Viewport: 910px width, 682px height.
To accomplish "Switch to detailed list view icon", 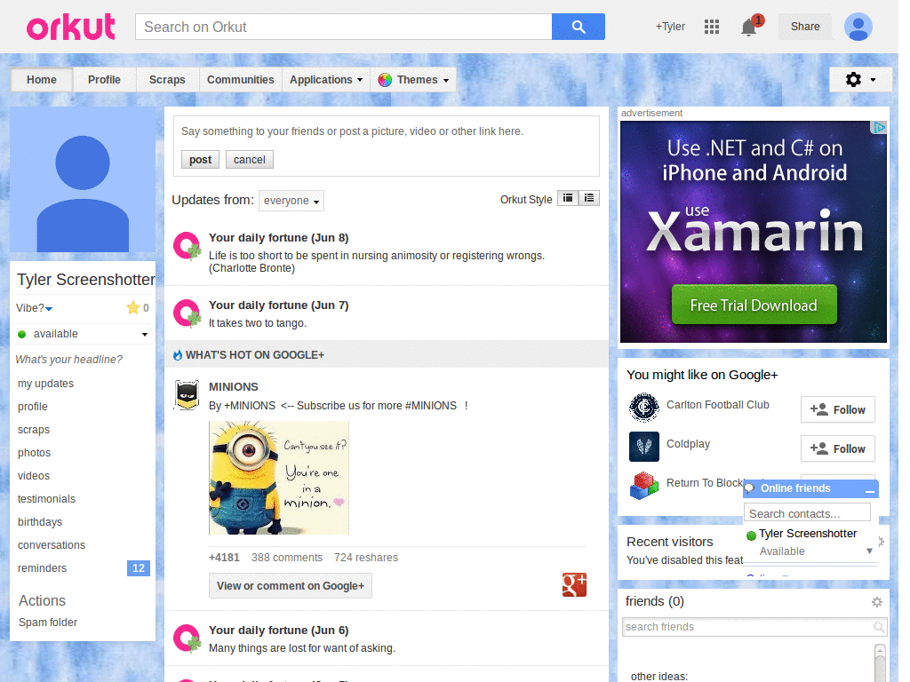I will click(x=589, y=198).
